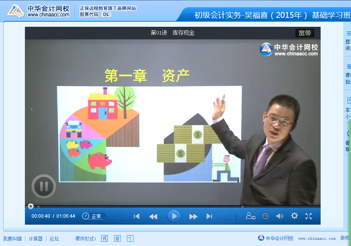This screenshot has height=246, width=351.
Task: Select the split-layout courseware format icon
Action: click(130, 239)
